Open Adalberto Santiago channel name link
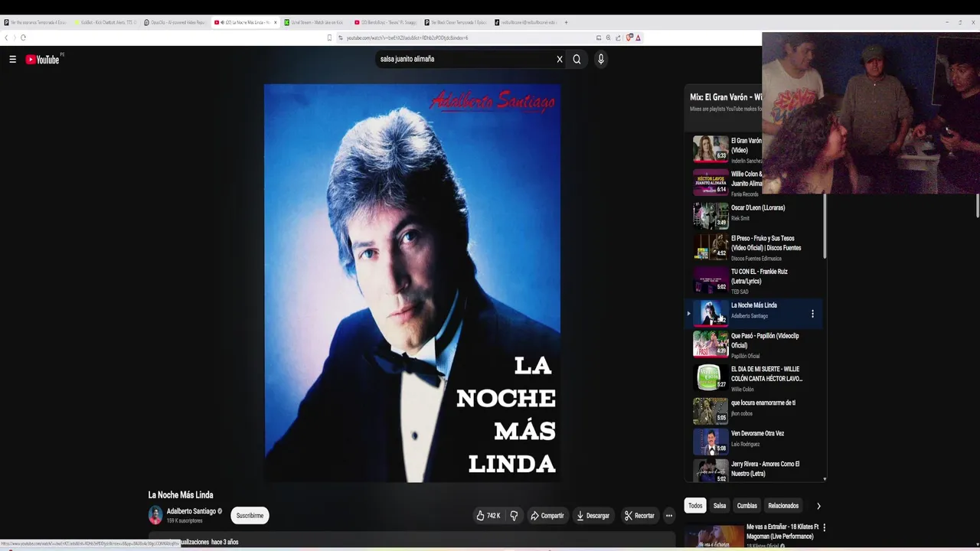This screenshot has height=551, width=980. 191,511
